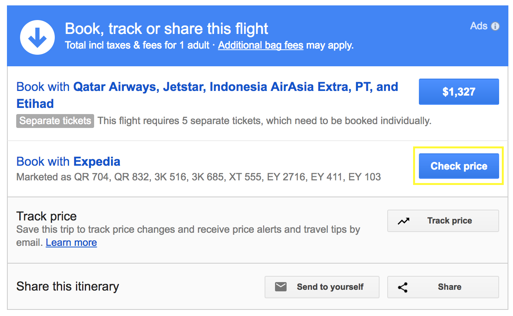
Task: Click the Marketed as QR 704 flight list
Action: click(x=199, y=177)
